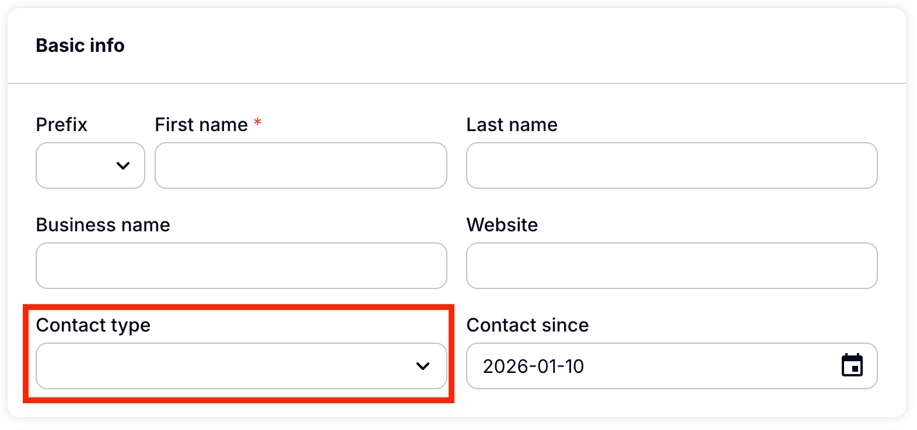This screenshot has width=917, height=430.
Task: Click the Prefix field label
Action: tap(61, 125)
